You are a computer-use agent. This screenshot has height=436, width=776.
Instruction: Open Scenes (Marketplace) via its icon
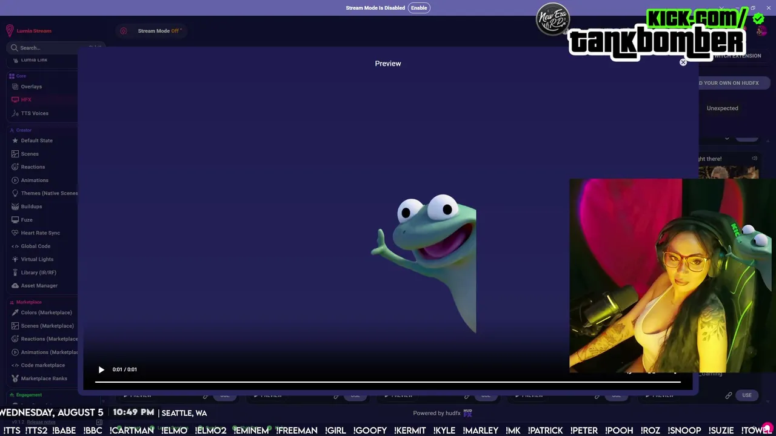coord(16,326)
